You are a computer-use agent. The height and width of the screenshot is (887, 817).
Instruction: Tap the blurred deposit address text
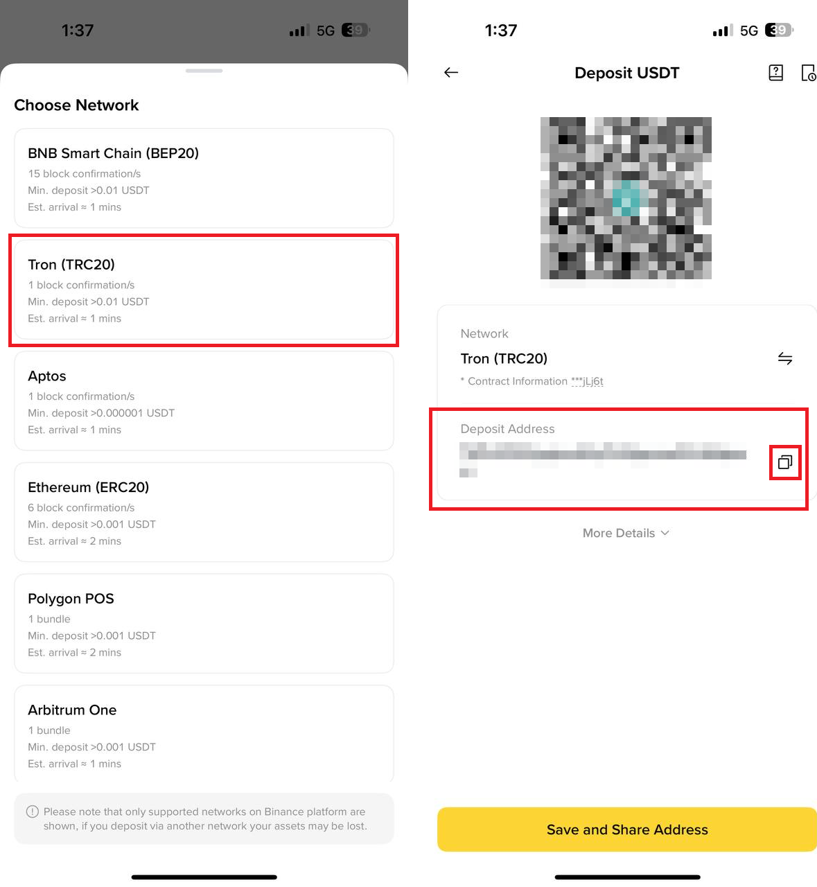click(x=603, y=455)
